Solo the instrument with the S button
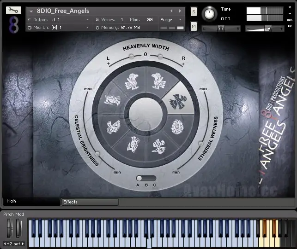The image size is (297, 249). coord(194,12)
